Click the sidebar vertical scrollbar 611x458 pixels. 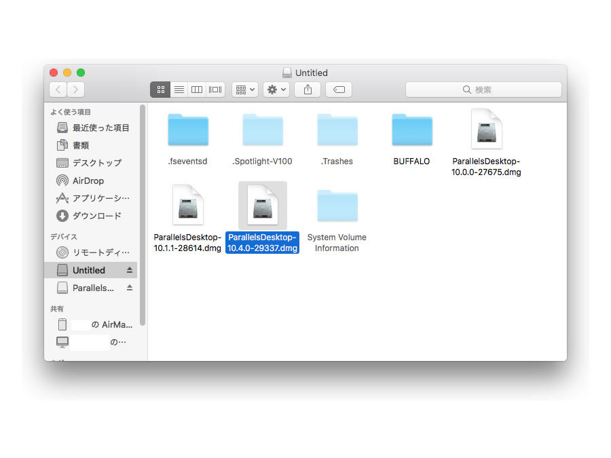point(143,215)
